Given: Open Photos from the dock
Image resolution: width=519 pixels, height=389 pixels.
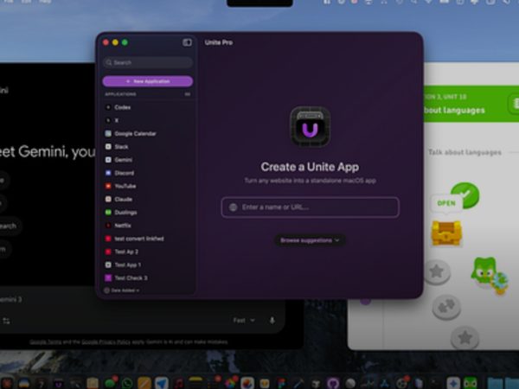Looking at the screenshot, I should [230, 383].
